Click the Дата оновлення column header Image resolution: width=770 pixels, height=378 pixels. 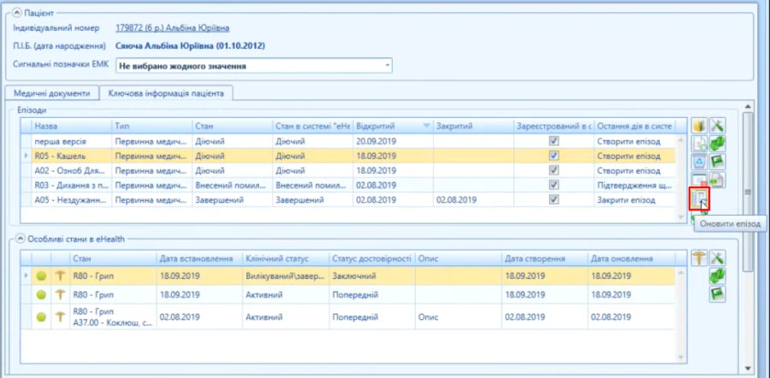631,258
